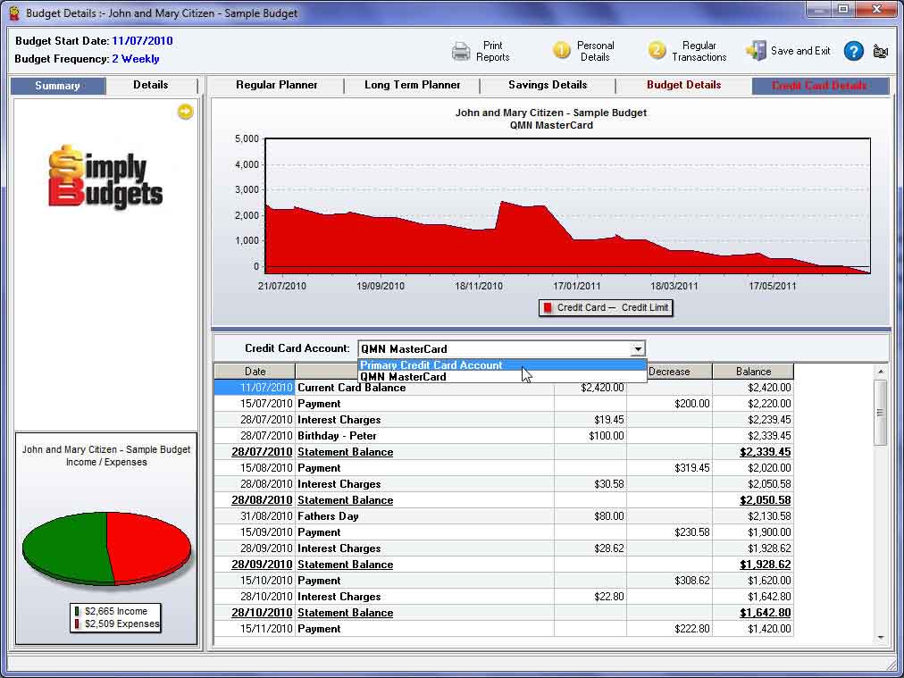Click the table scrollbar down arrow
Viewport: 904px width, 678px height.
click(881, 638)
